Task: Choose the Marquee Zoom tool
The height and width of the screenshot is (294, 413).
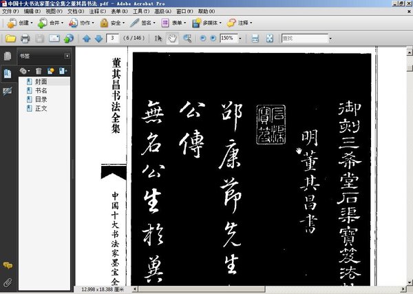Action: (187, 39)
